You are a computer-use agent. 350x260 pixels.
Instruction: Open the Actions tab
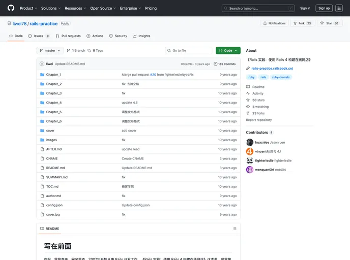click(x=95, y=36)
